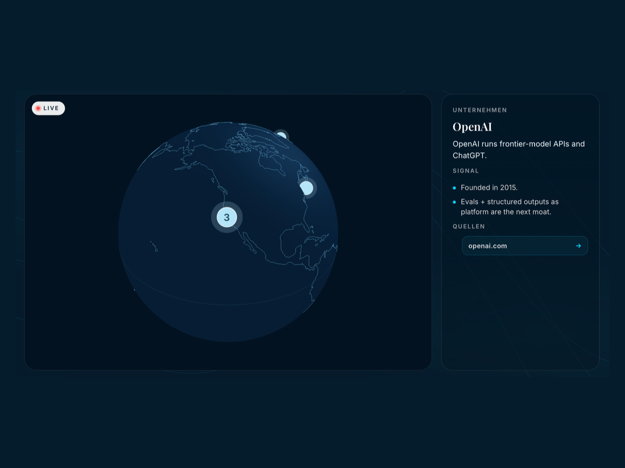Select the marker at the globe's northern edge
The image size is (625, 468).
[281, 136]
